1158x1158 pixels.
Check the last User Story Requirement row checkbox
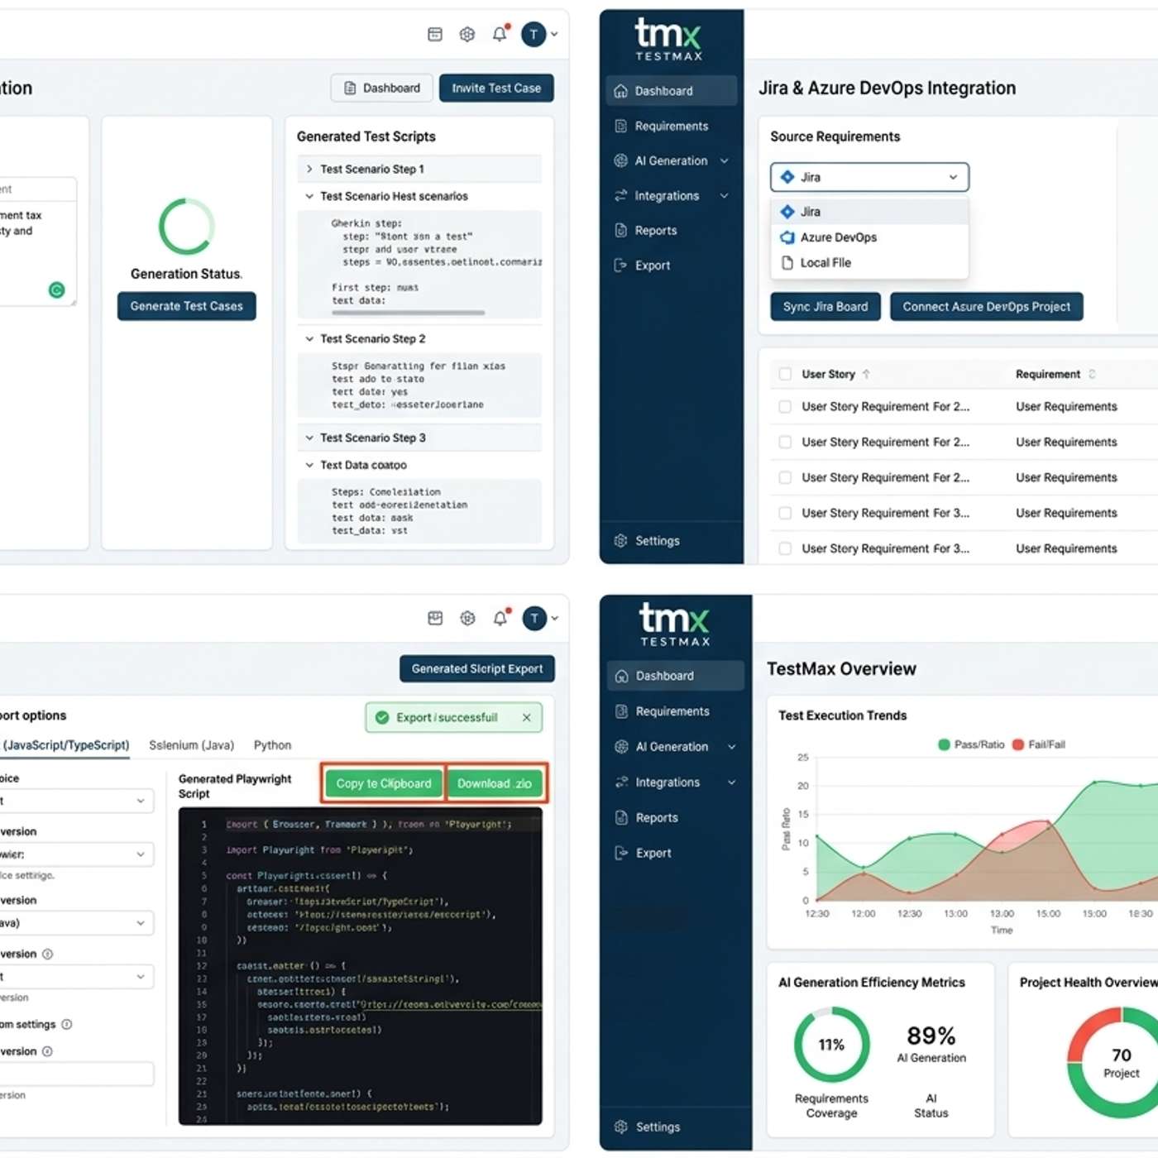coord(785,548)
